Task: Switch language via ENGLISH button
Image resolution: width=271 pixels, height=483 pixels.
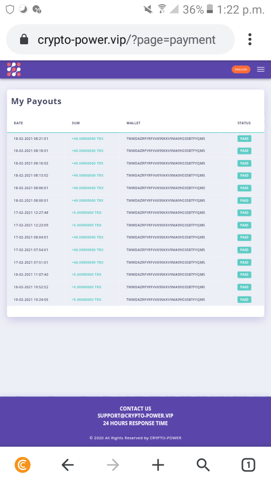Action: point(241,69)
